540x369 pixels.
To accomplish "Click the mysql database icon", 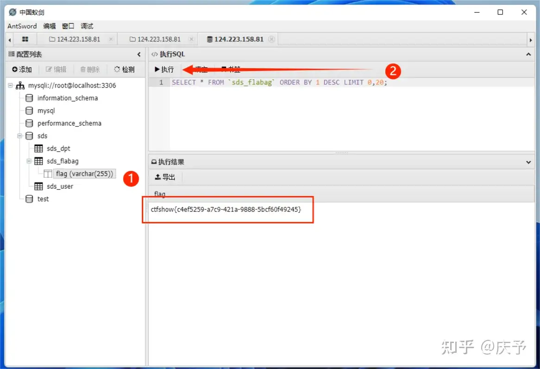I will (x=29, y=111).
